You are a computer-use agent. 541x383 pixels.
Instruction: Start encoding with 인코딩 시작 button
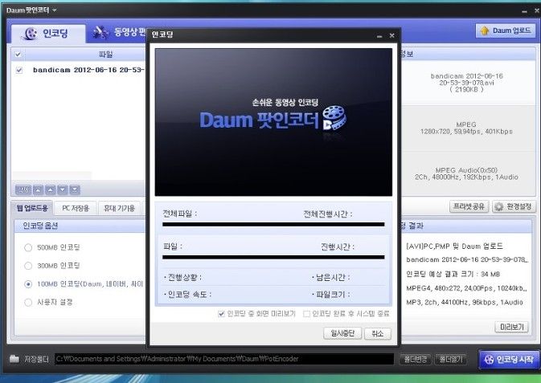[510, 360]
